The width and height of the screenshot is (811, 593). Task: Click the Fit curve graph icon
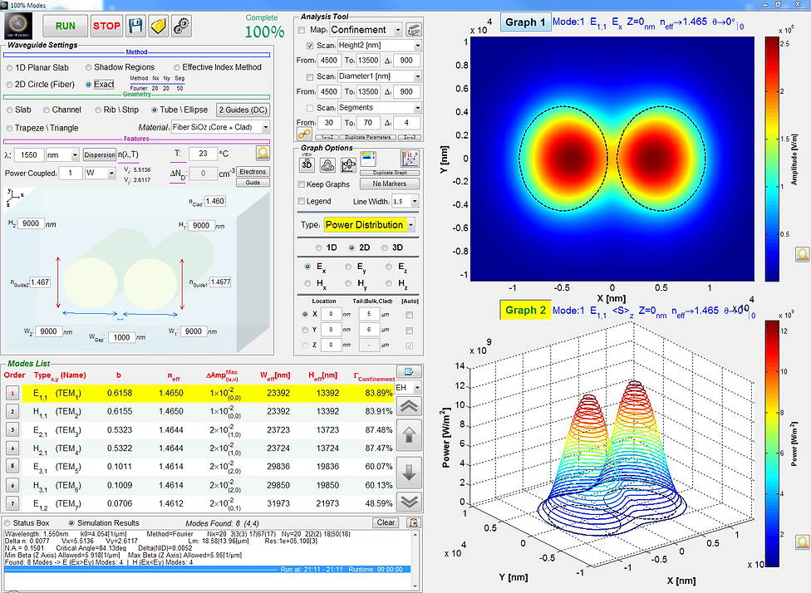409,159
